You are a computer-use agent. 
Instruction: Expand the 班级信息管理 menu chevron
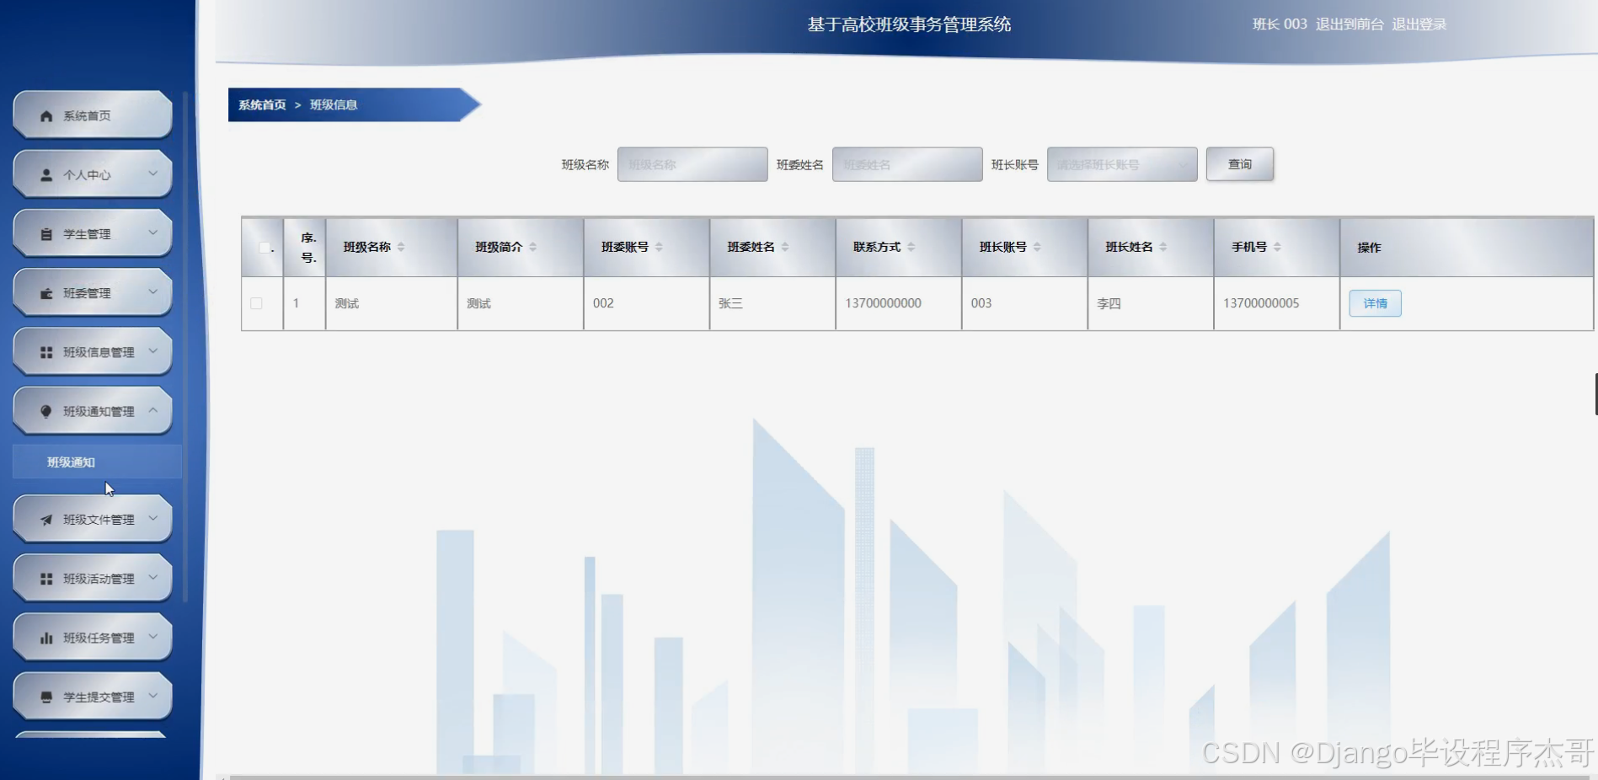[x=153, y=350]
